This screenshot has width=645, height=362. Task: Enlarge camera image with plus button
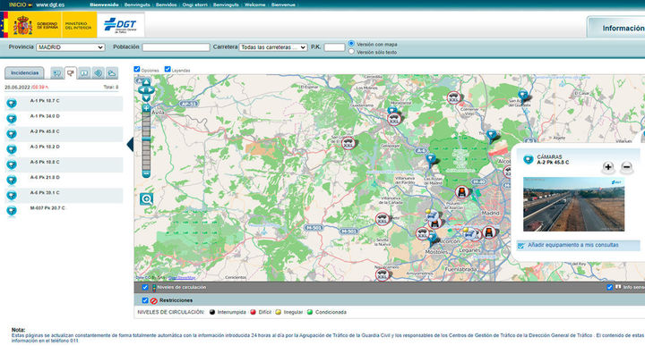pos(608,167)
